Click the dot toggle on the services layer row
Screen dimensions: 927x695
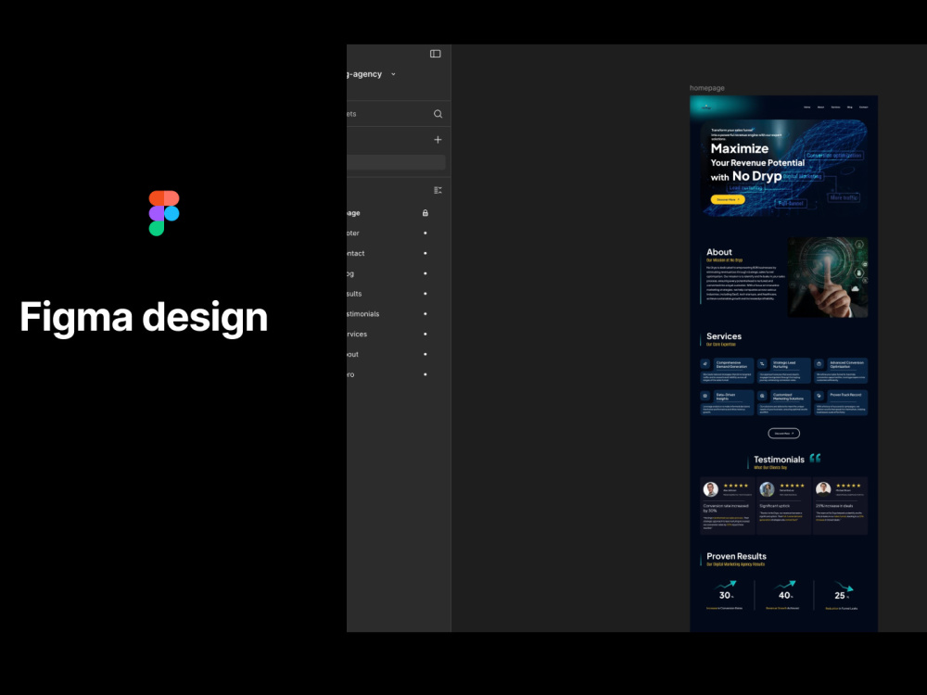tap(425, 334)
